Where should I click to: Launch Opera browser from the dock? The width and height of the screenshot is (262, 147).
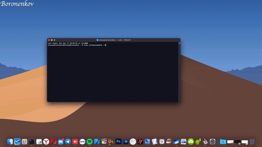click(x=54, y=142)
